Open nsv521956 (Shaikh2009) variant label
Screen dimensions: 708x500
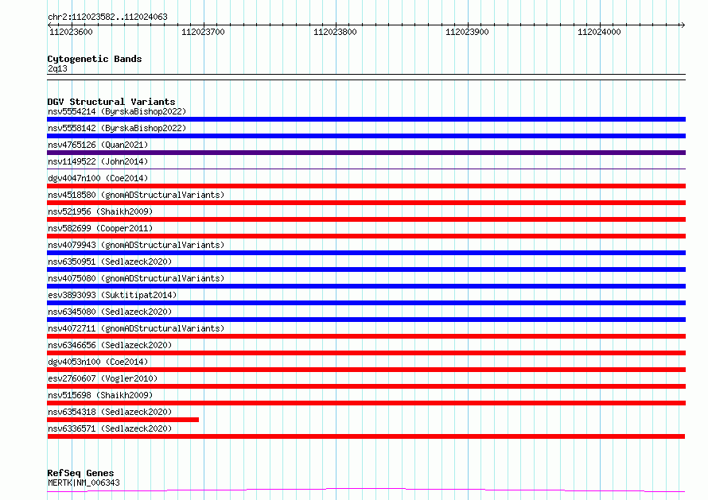tap(100, 211)
